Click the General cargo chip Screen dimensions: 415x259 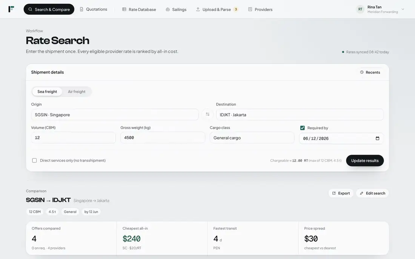[x=70, y=212]
